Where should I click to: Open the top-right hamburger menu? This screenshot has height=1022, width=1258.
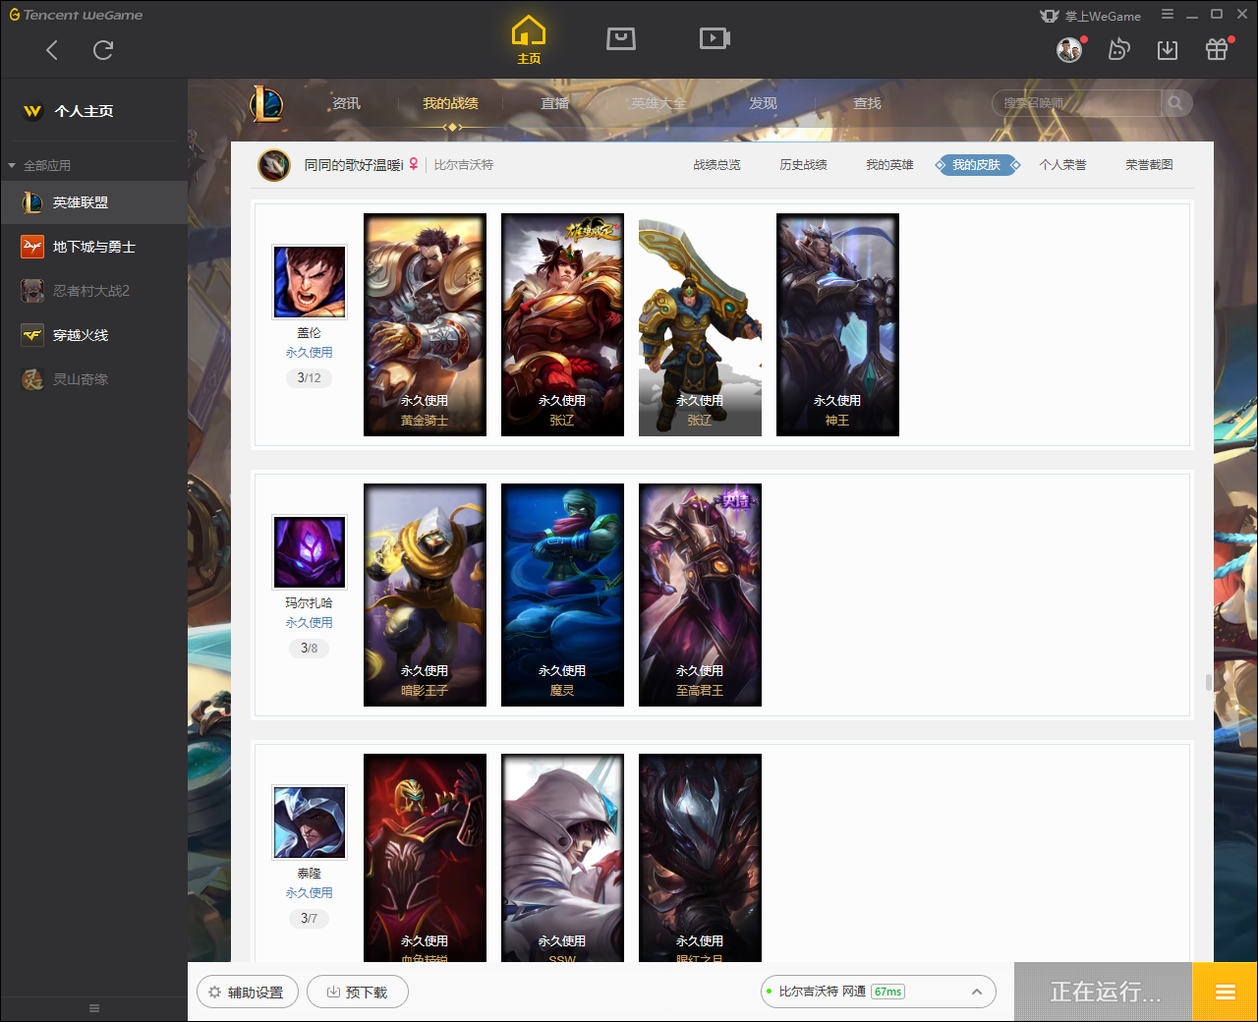point(1168,15)
